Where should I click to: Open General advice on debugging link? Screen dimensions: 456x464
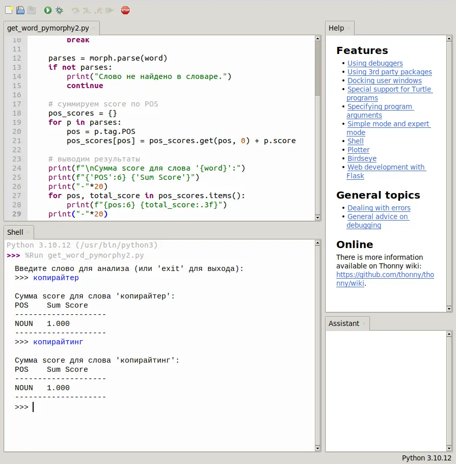[378, 221]
